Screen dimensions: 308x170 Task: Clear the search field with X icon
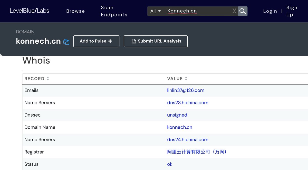(x=234, y=11)
